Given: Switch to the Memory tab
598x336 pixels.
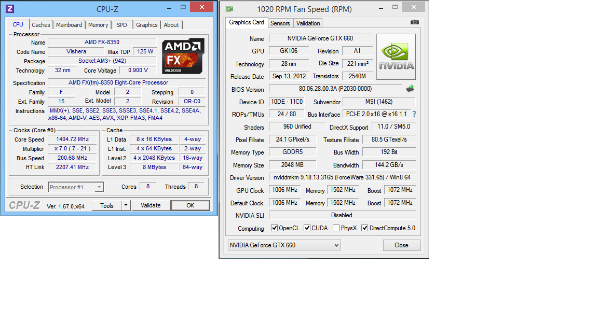Looking at the screenshot, I should click(98, 25).
